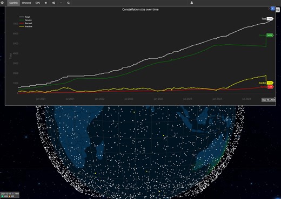Switch to the GPS tab
The image size is (281, 199).
click(38, 3)
